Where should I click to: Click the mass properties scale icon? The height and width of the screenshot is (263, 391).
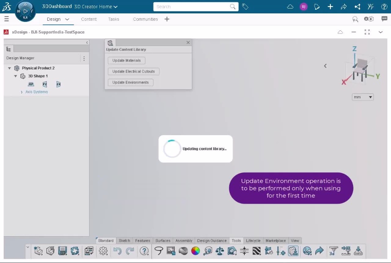pos(220,251)
